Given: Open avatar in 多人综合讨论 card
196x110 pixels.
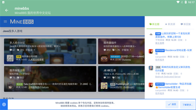Looking at the screenshot, I should [10, 58].
